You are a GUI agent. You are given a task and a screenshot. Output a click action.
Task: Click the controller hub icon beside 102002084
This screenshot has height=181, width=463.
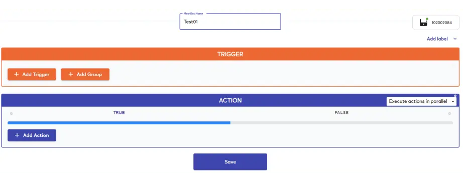[x=423, y=23]
